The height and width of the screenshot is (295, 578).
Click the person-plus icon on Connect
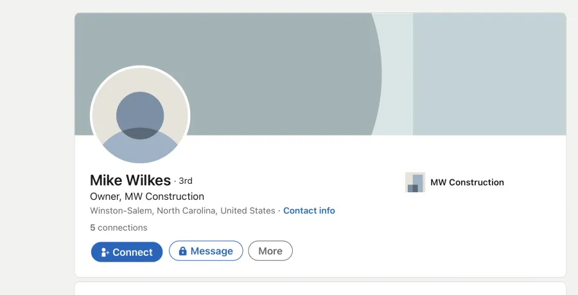(105, 252)
